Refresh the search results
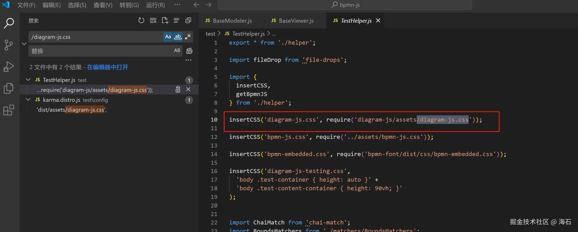The width and height of the screenshot is (578, 232). point(141,20)
